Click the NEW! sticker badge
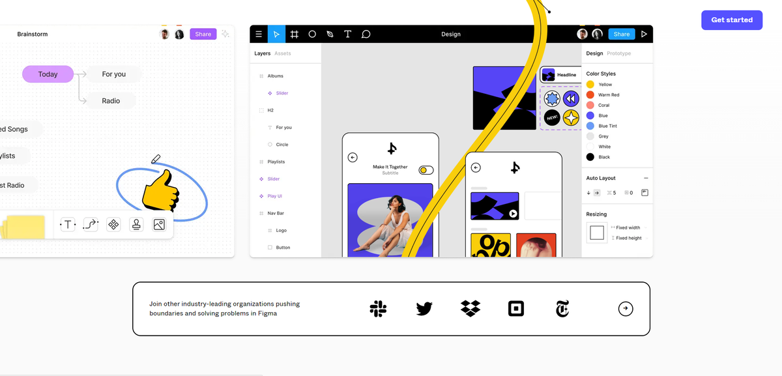This screenshot has height=376, width=782. point(552,118)
